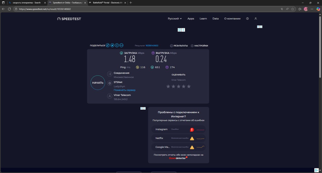
Task: Rate Viner Telecom three stars
Action: pyautogui.click(x=179, y=86)
